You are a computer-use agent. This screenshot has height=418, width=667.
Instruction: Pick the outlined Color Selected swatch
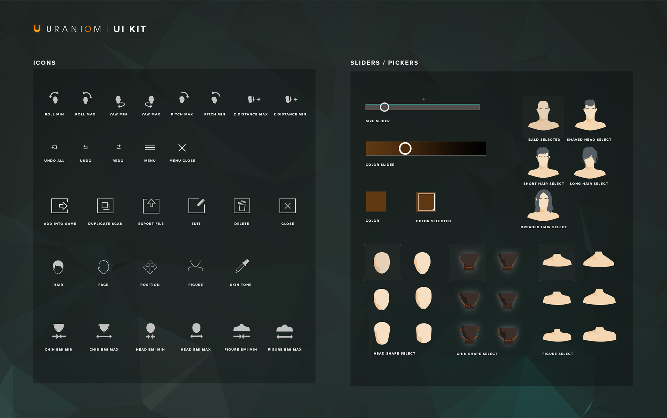(x=426, y=202)
